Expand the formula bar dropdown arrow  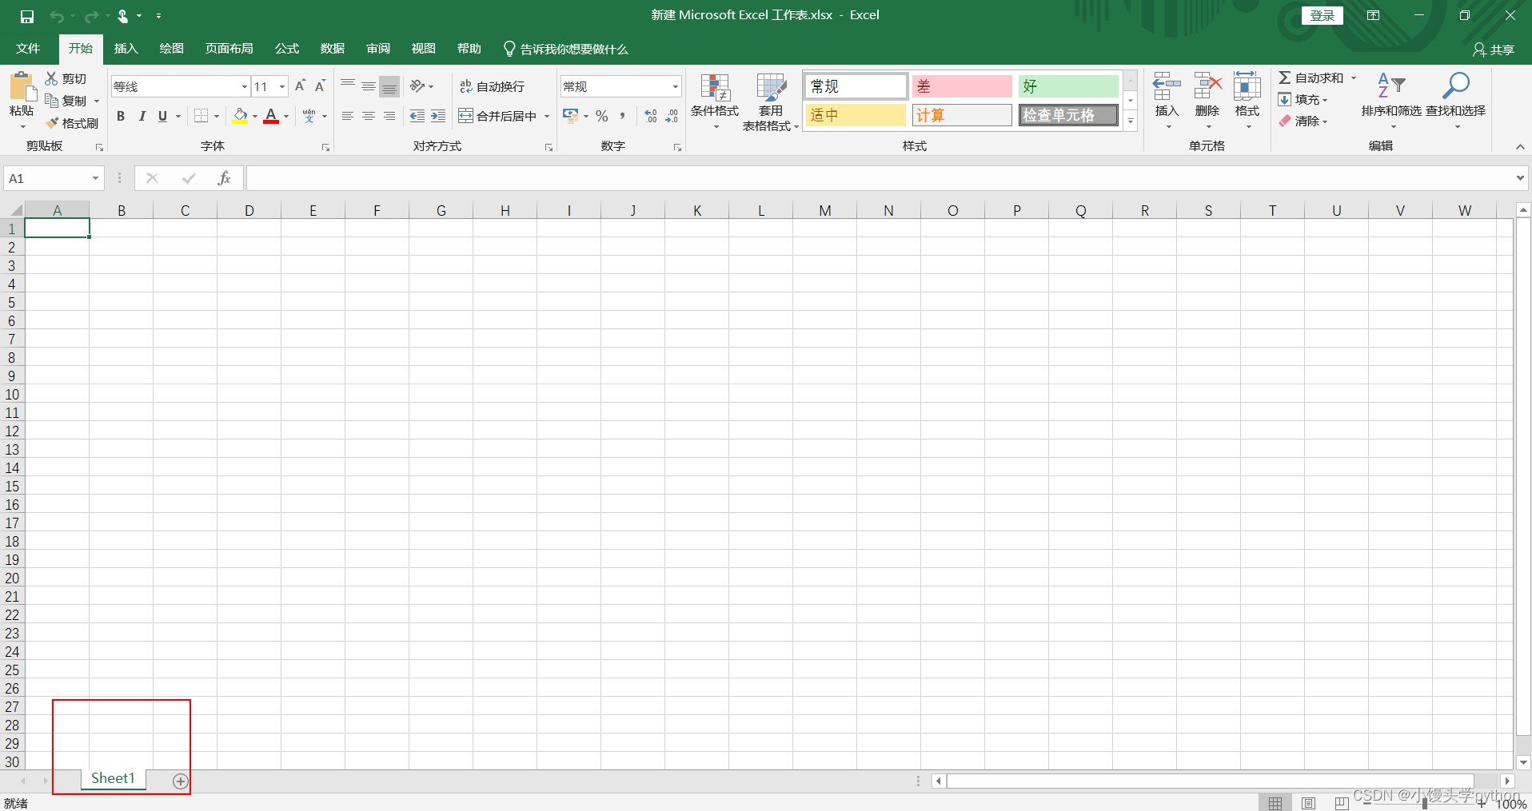[1520, 178]
